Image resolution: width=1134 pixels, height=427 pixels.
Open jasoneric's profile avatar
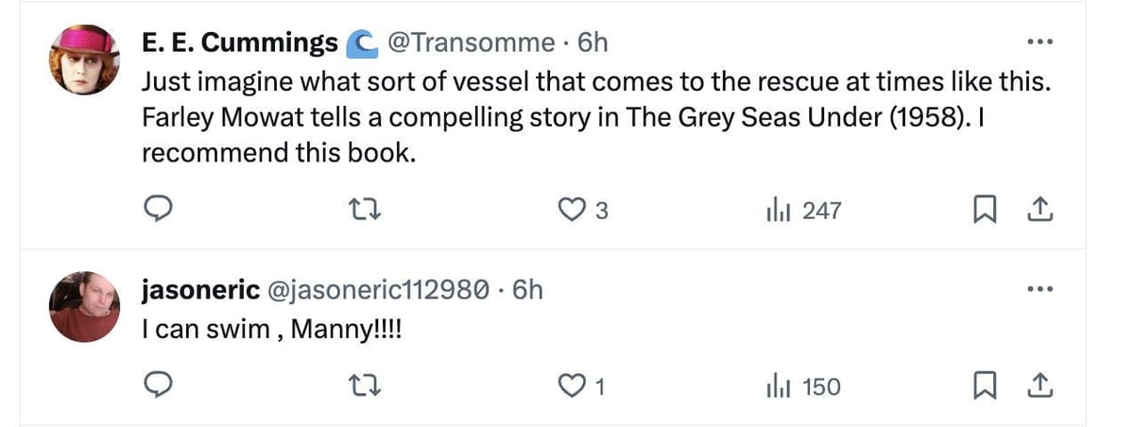pyautogui.click(x=83, y=307)
